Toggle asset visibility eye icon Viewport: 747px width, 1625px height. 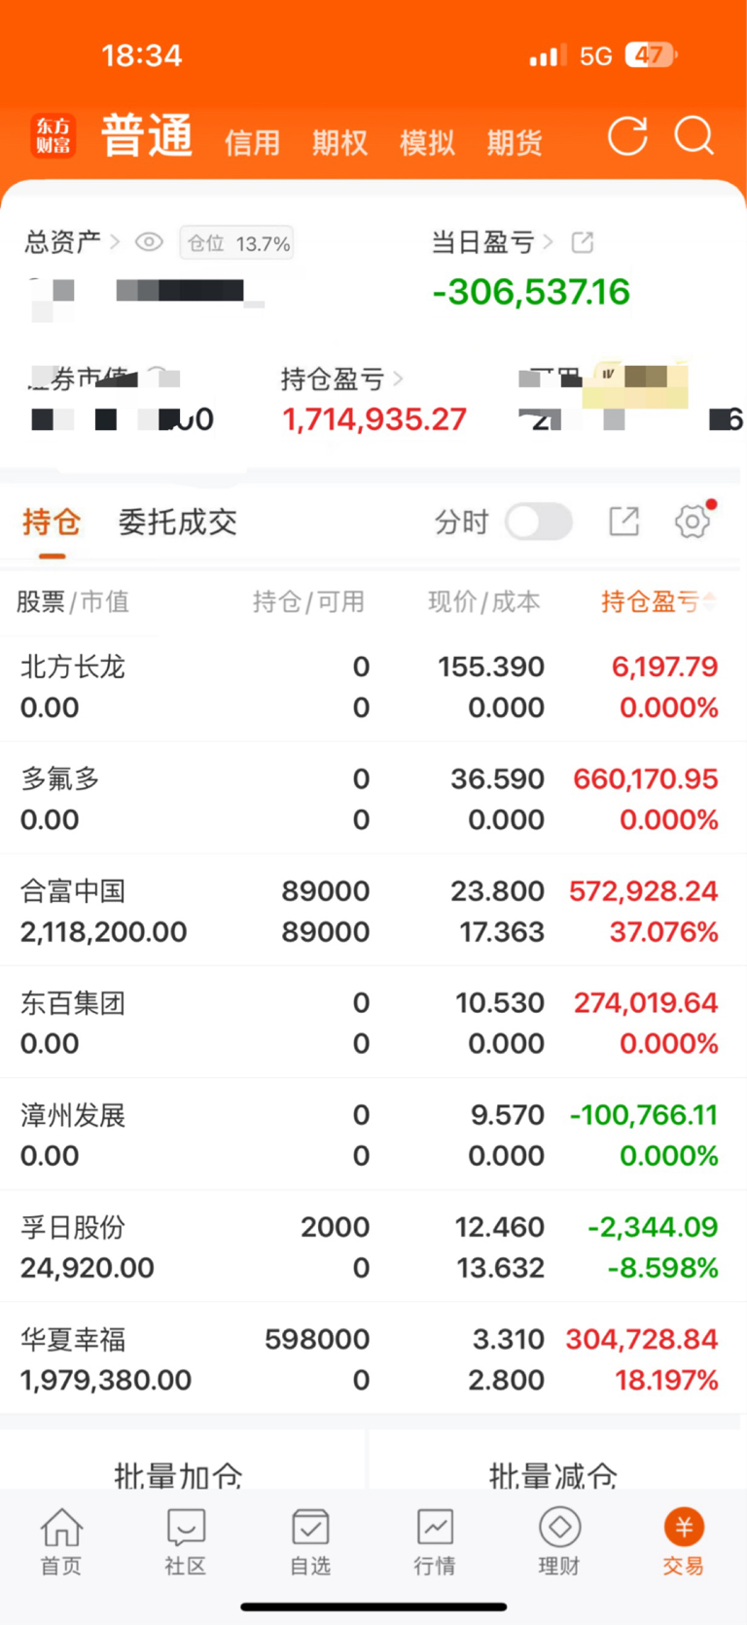[x=149, y=241]
